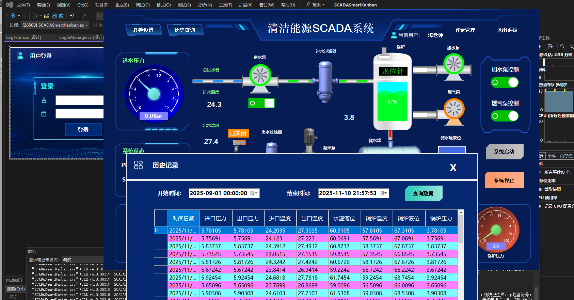Screen dimensions: 574x300
Task: Click the Undo arrow icon
Action: coord(71,16)
